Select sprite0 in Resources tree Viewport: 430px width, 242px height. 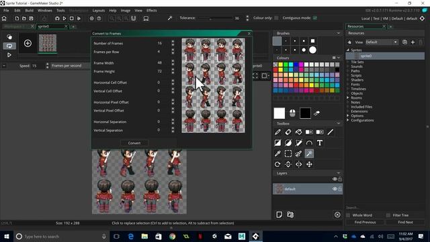385,56
